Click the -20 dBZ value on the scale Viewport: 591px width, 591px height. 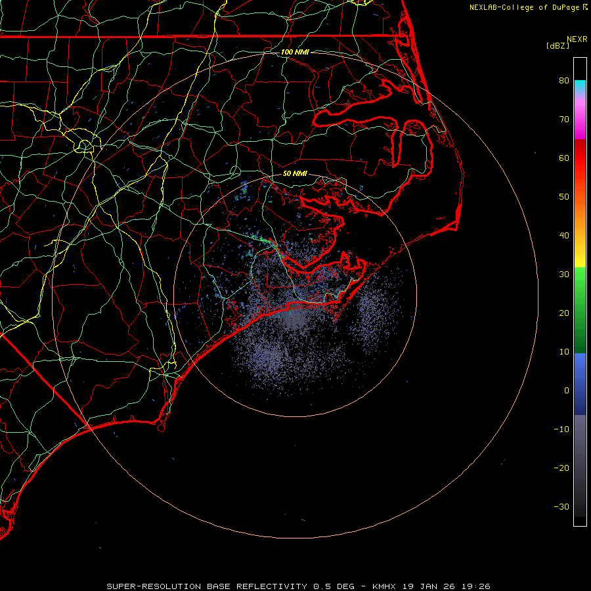click(561, 468)
